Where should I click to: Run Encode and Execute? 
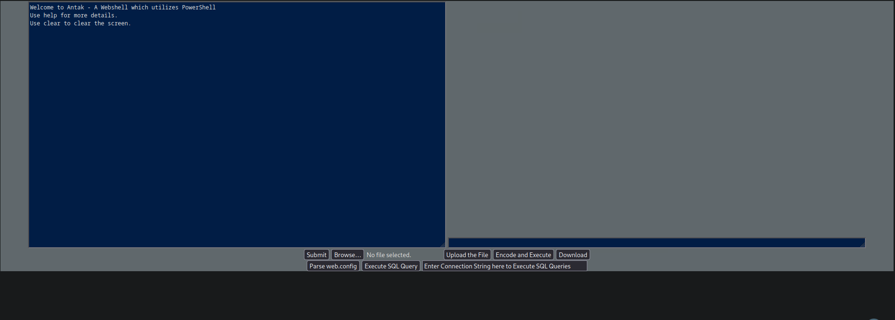click(x=523, y=255)
